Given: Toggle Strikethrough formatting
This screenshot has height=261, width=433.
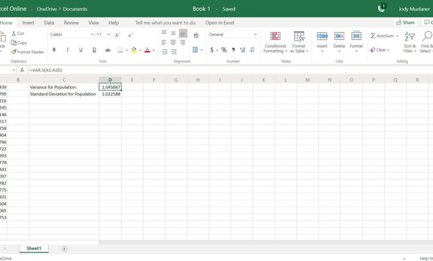Looking at the screenshot, I should [108, 50].
